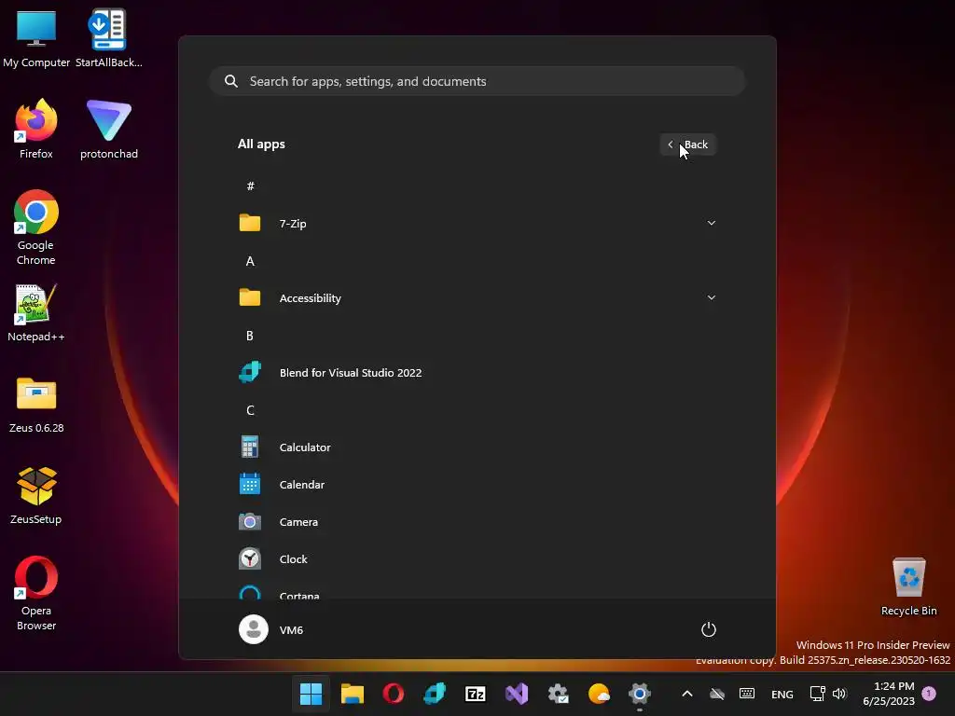
Task: Click the gear-with-checkmark taskbar icon
Action: point(558,694)
